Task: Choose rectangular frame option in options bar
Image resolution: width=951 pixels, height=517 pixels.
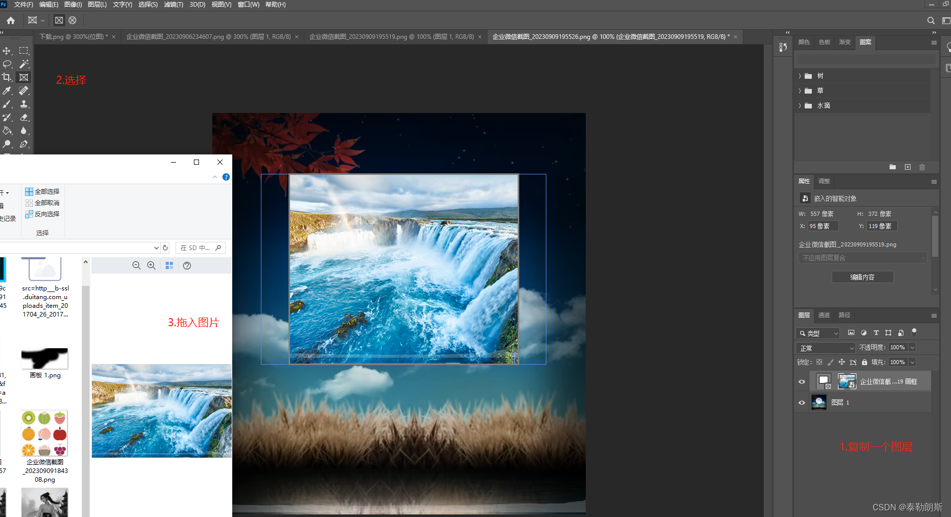Action: 59,20
